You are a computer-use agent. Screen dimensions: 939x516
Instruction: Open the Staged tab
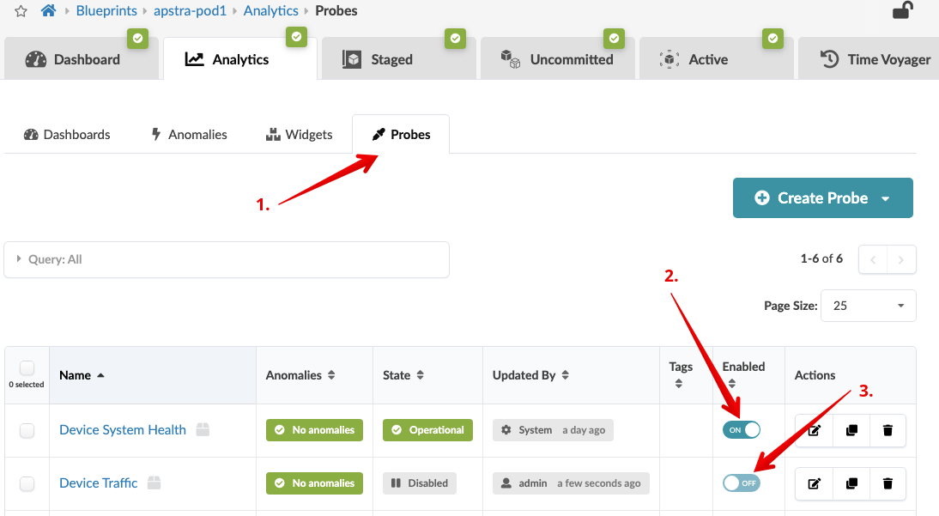coord(391,59)
